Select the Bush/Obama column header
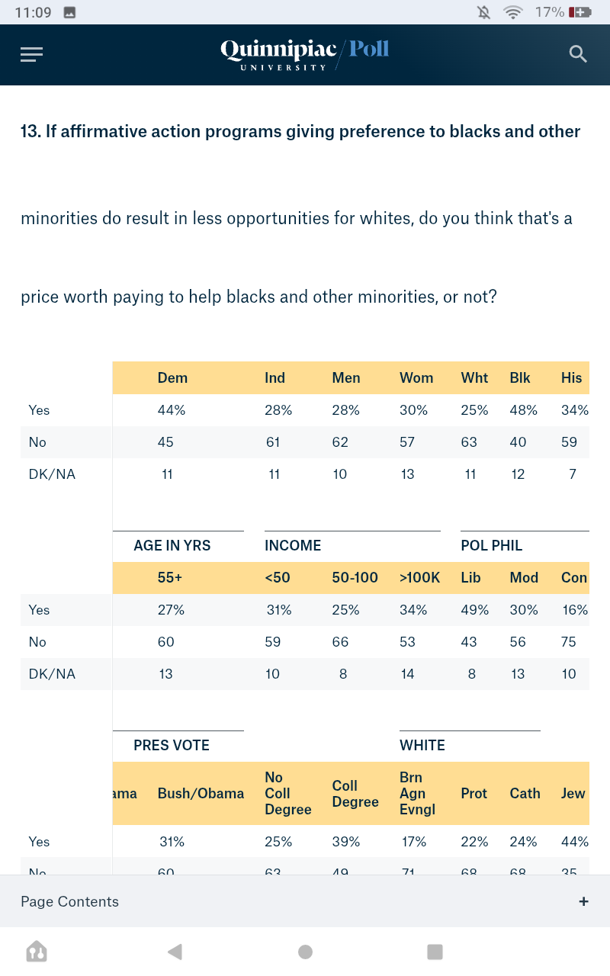The height and width of the screenshot is (976, 610). [x=201, y=793]
